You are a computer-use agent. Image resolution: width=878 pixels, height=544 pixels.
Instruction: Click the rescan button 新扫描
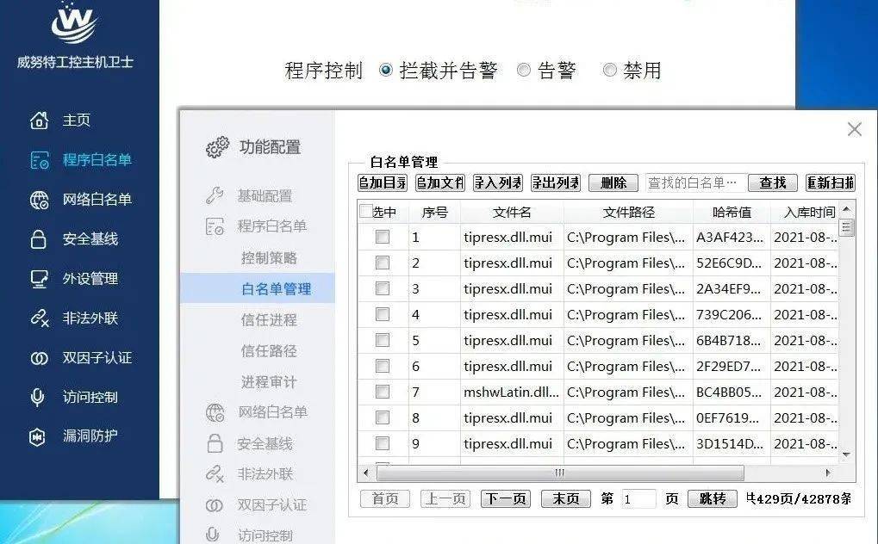click(831, 183)
